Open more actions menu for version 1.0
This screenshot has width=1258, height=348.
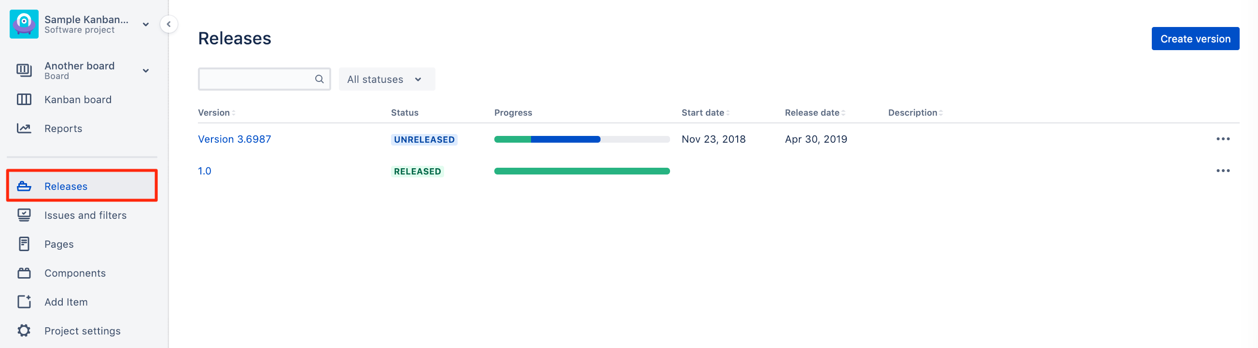(1223, 171)
